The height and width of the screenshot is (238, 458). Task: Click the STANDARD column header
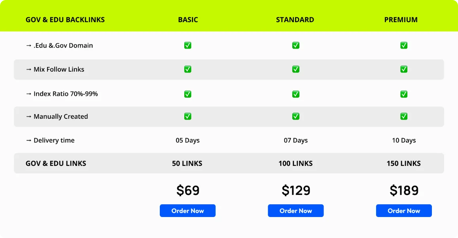295,20
